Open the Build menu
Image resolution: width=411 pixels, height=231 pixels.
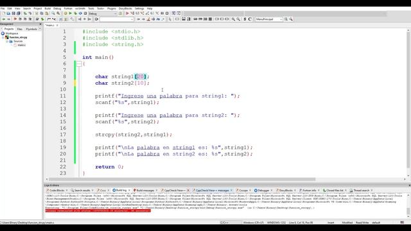click(48, 8)
